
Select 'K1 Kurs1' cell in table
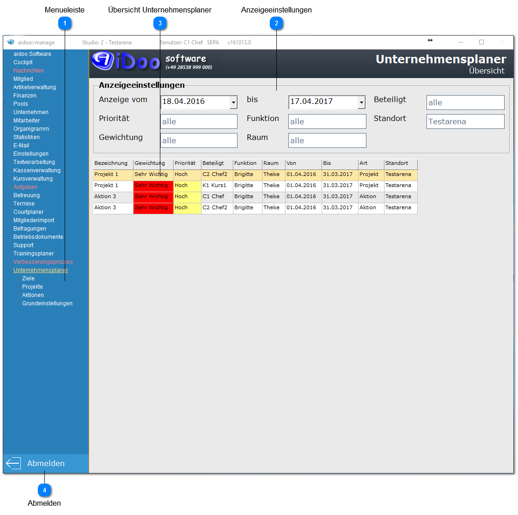click(x=217, y=186)
